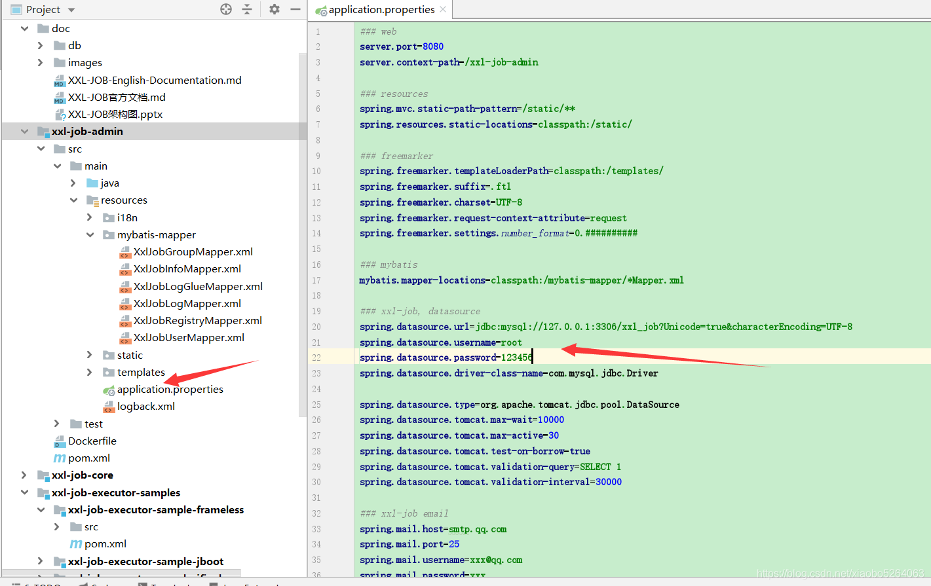Click the Dockerfile icon
The image size is (931, 586).
60,441
